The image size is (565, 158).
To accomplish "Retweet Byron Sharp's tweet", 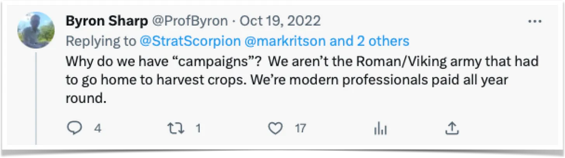I will click(177, 128).
